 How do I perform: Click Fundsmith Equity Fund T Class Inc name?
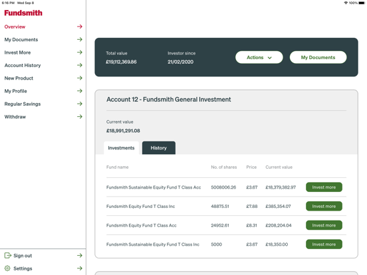[140, 206]
